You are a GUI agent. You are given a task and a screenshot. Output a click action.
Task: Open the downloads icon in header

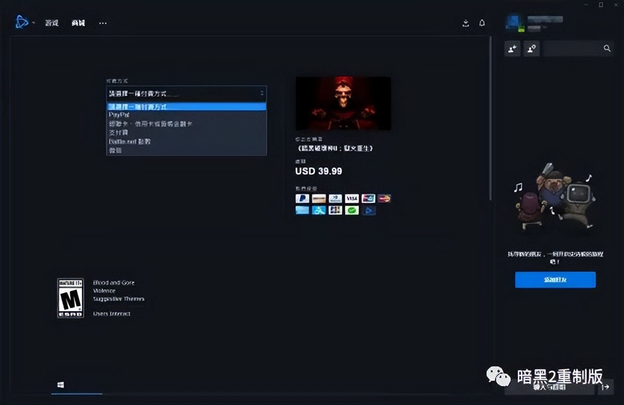(465, 23)
